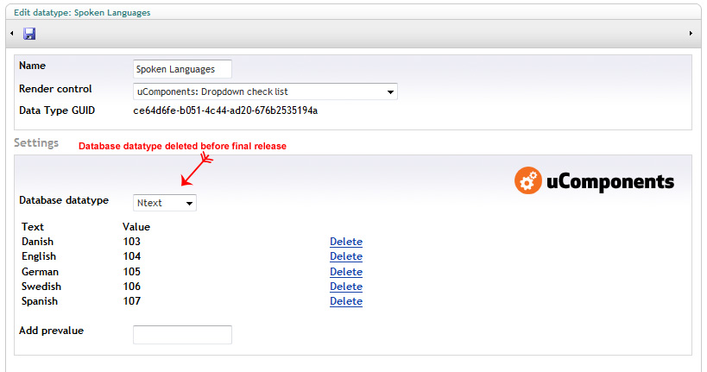Delete the Swedish prevalue
The height and width of the screenshot is (372, 707).
346,287
